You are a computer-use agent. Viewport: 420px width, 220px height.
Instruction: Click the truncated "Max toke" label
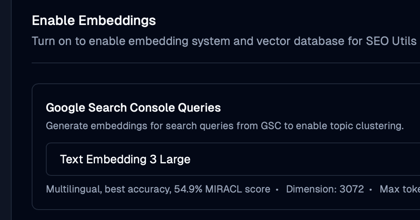coord(400,189)
